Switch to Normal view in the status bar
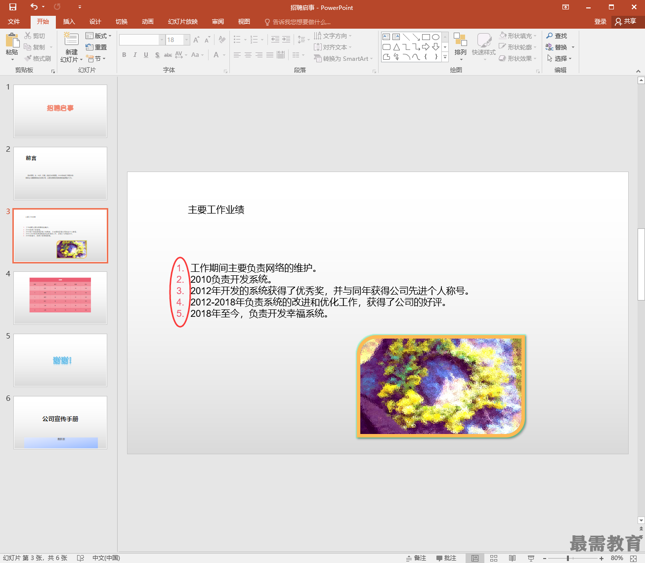This screenshot has width=645, height=563. tap(475, 558)
